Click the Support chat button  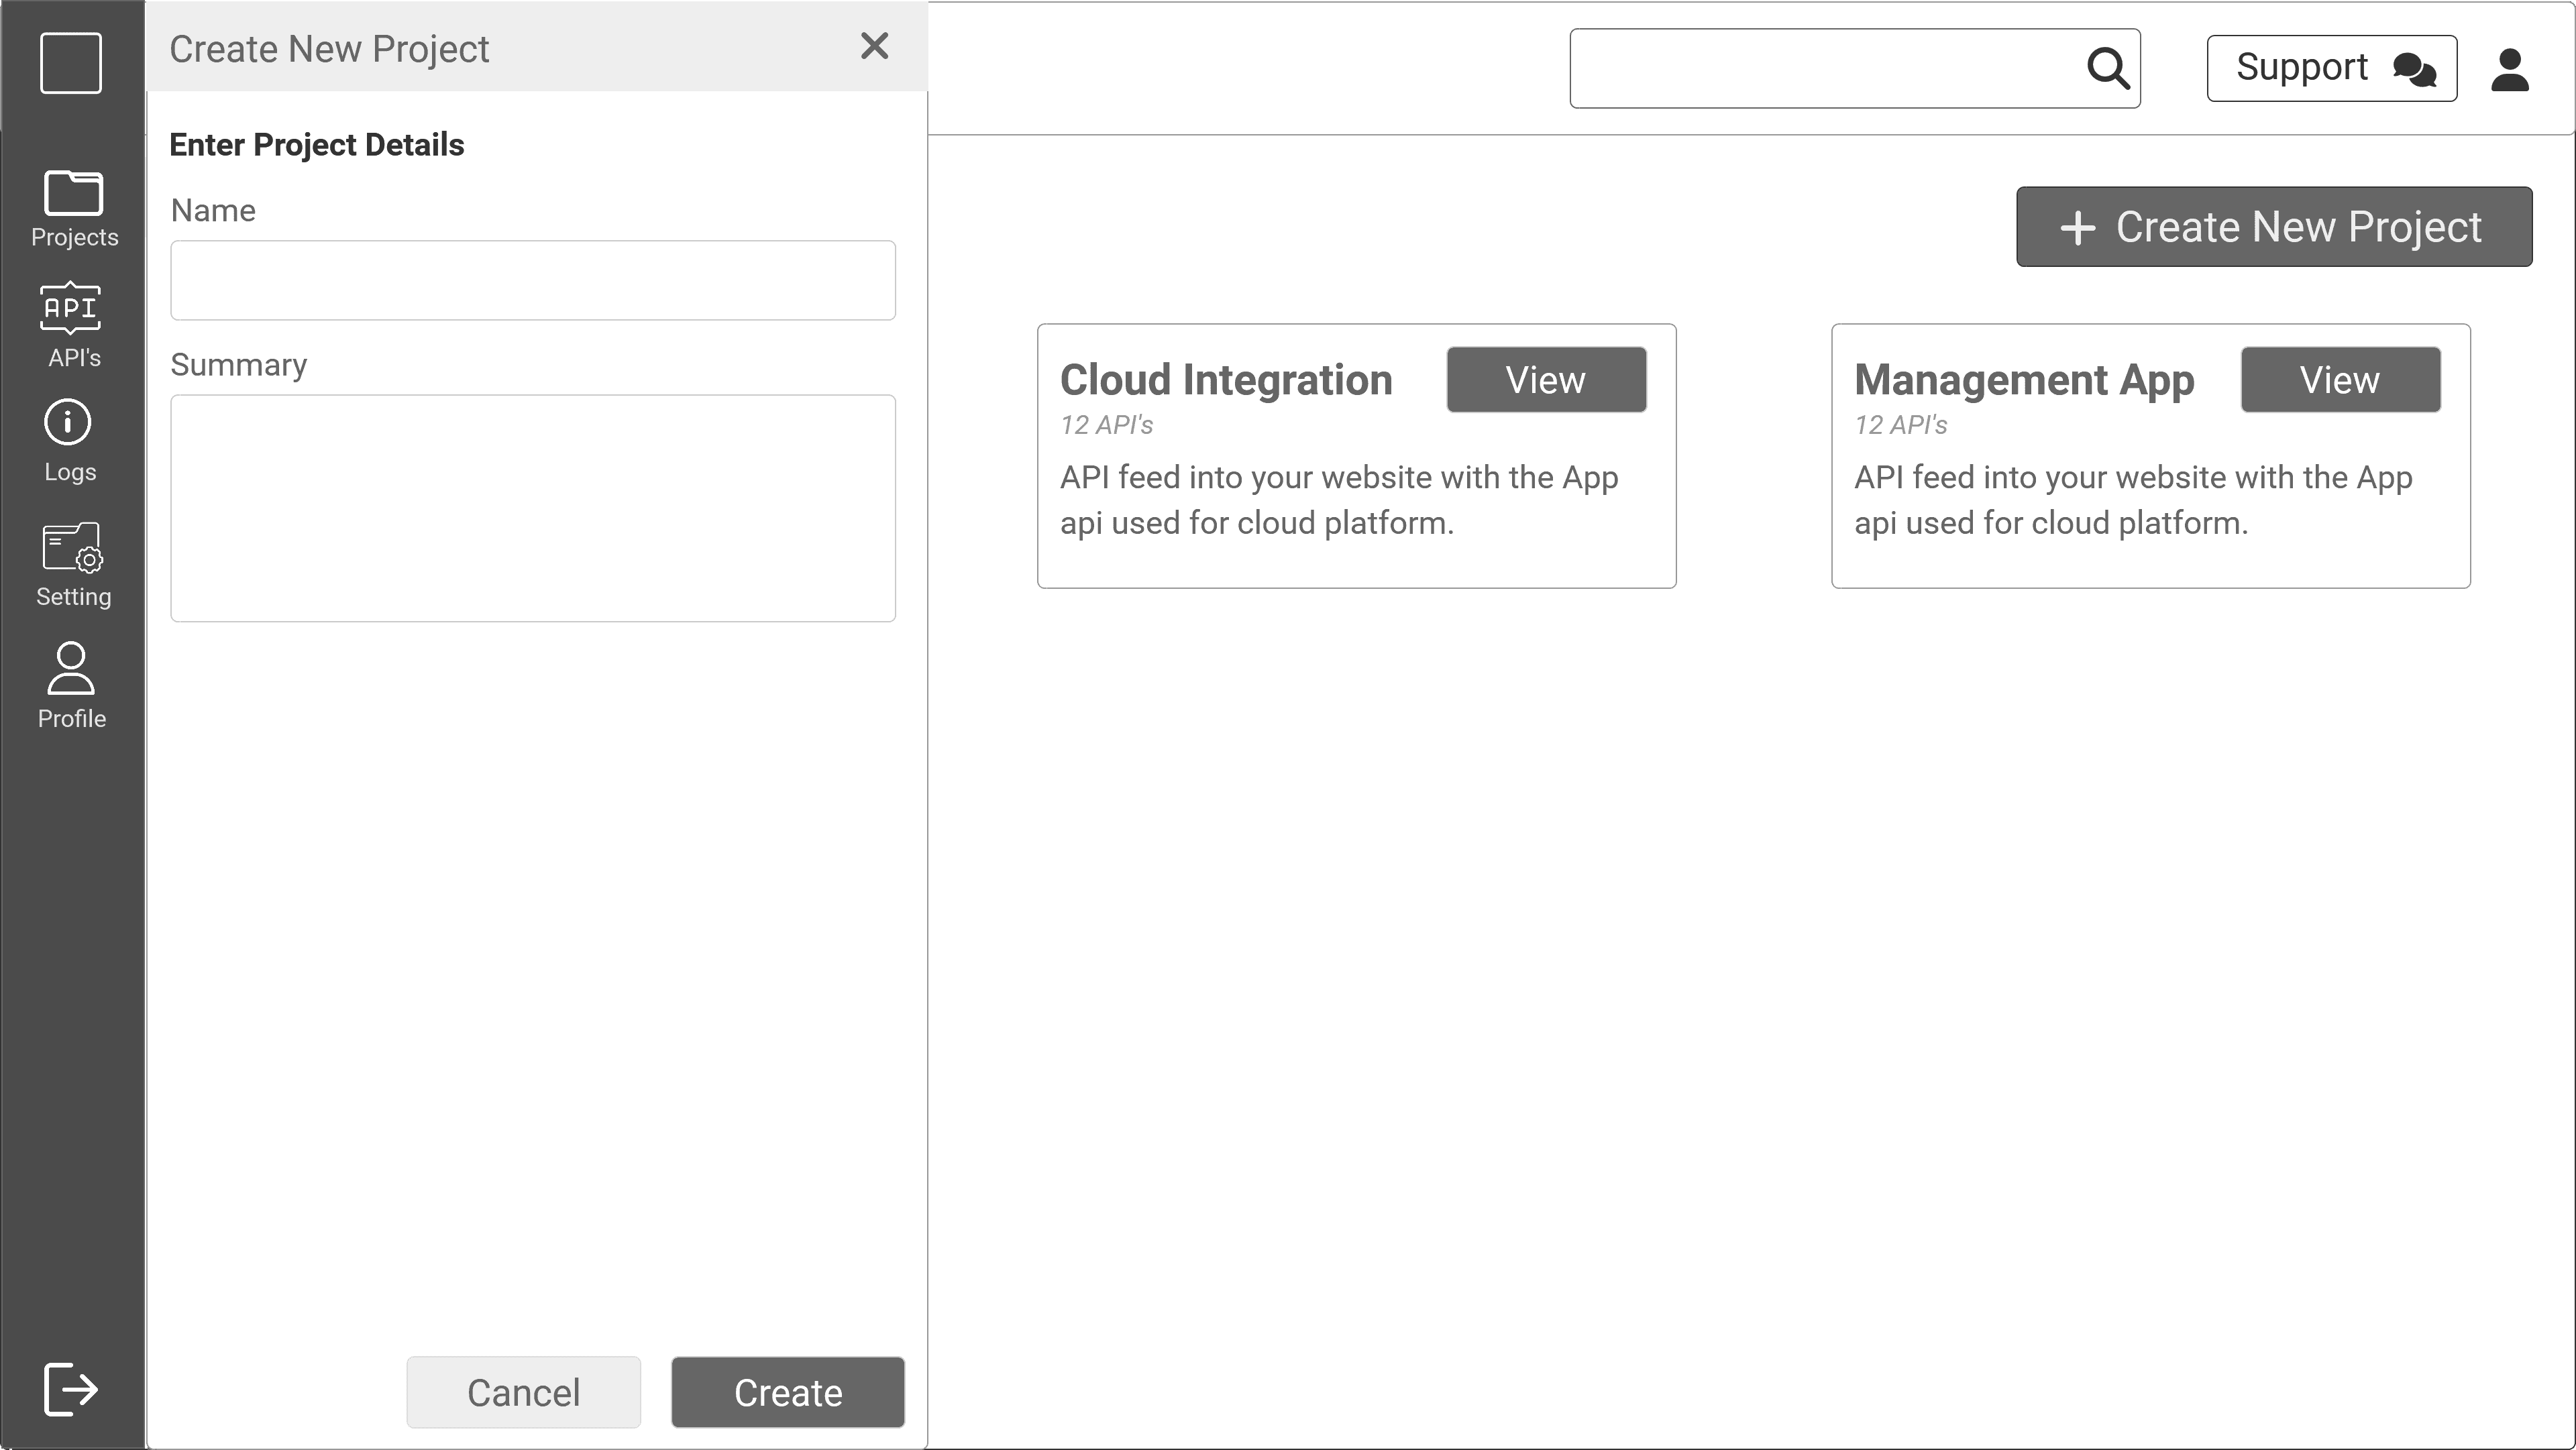click(2331, 68)
